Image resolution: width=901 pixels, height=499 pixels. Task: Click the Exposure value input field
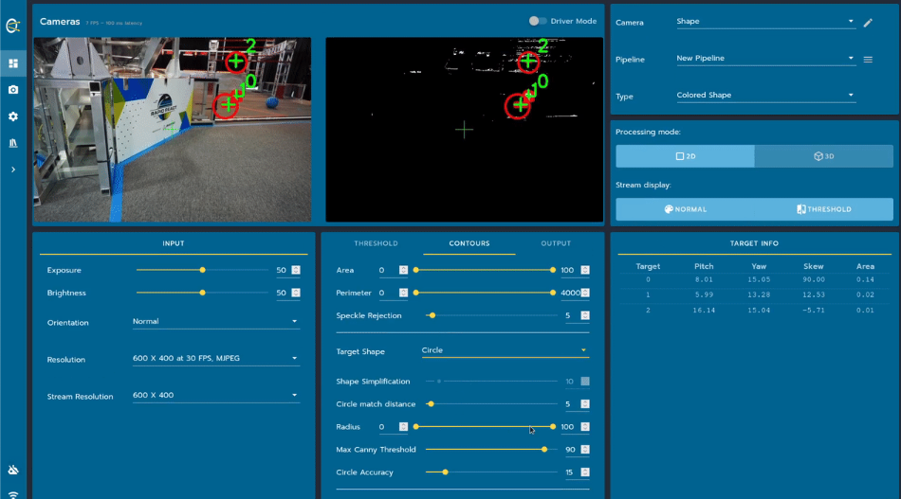281,271
